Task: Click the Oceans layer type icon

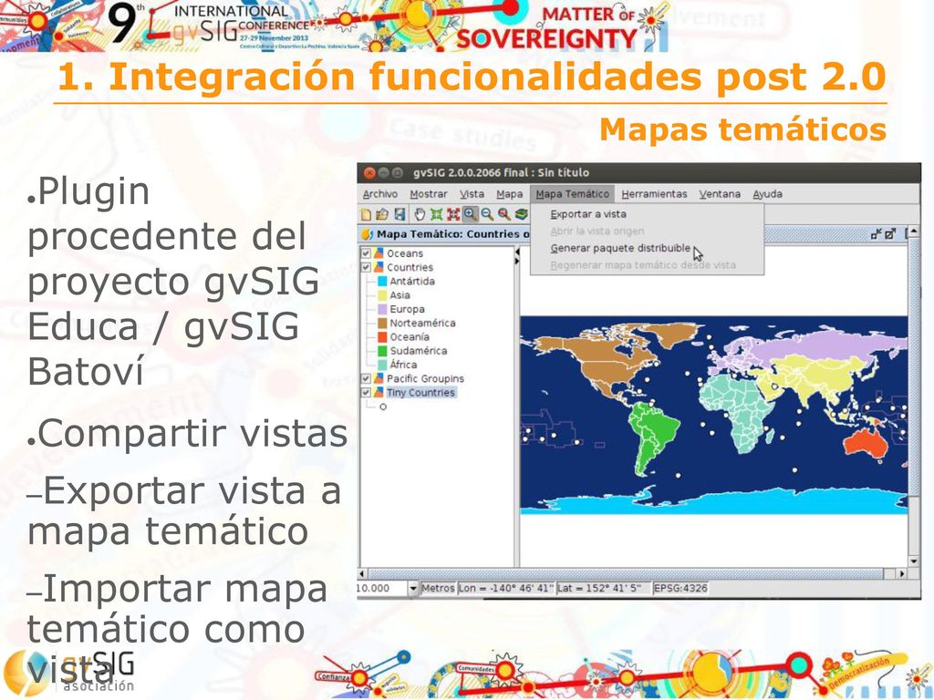Action: click(379, 253)
